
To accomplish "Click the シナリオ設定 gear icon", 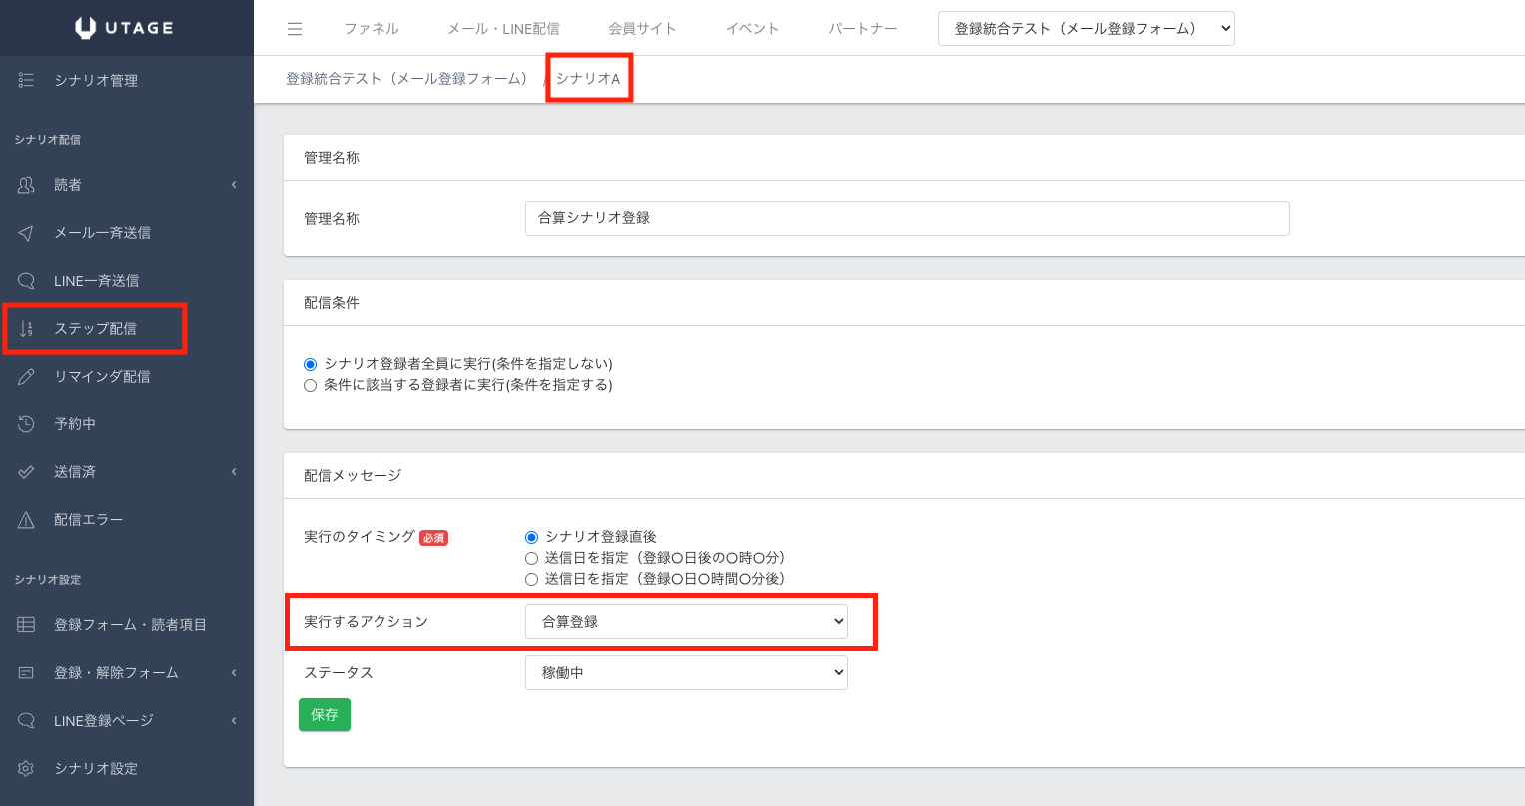I will (x=27, y=768).
